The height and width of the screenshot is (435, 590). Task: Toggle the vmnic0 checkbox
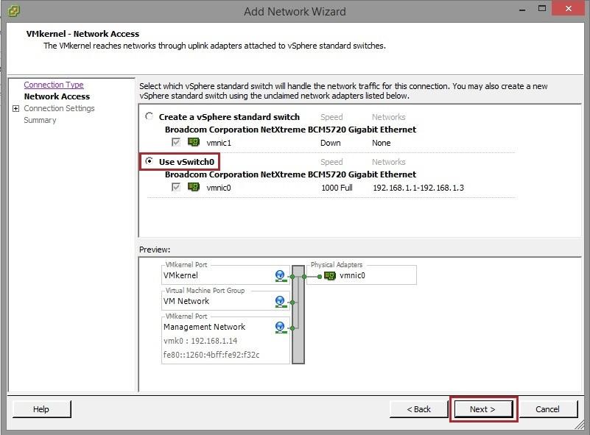[176, 187]
